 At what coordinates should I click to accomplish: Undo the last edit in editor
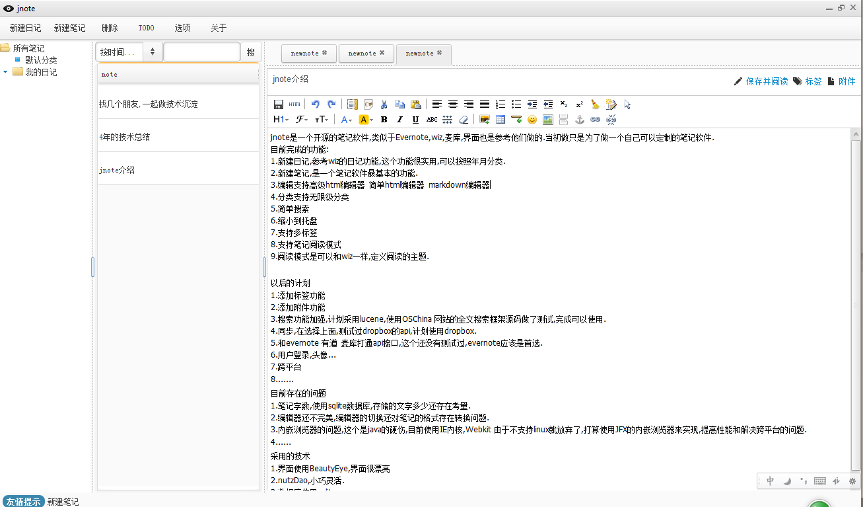click(x=316, y=104)
